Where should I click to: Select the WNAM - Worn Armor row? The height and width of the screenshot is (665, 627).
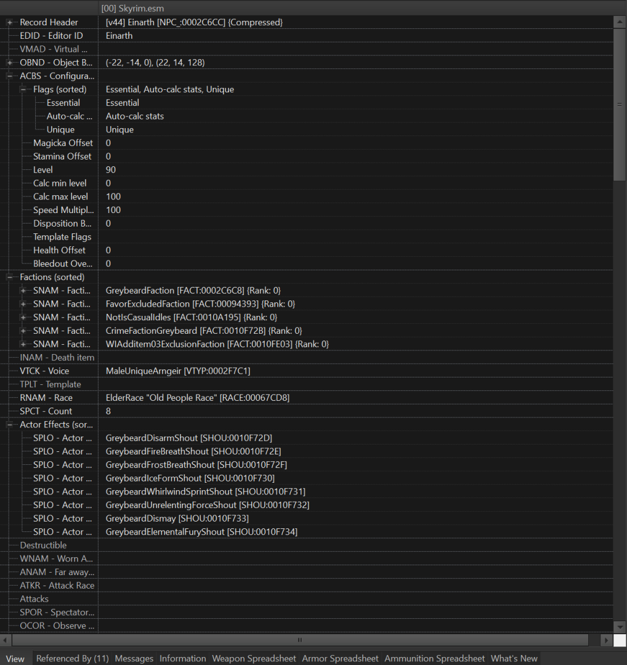307,558
